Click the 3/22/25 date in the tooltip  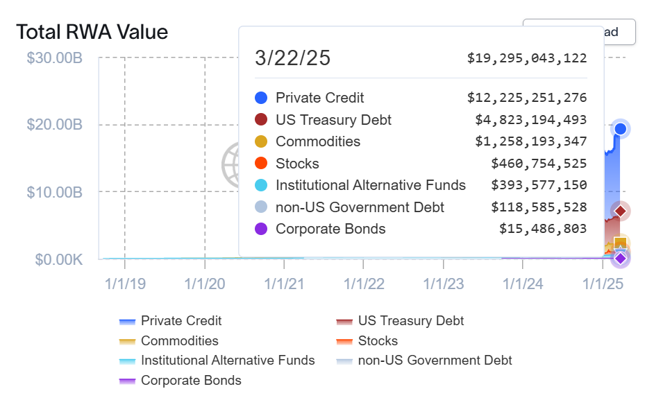[x=293, y=58]
